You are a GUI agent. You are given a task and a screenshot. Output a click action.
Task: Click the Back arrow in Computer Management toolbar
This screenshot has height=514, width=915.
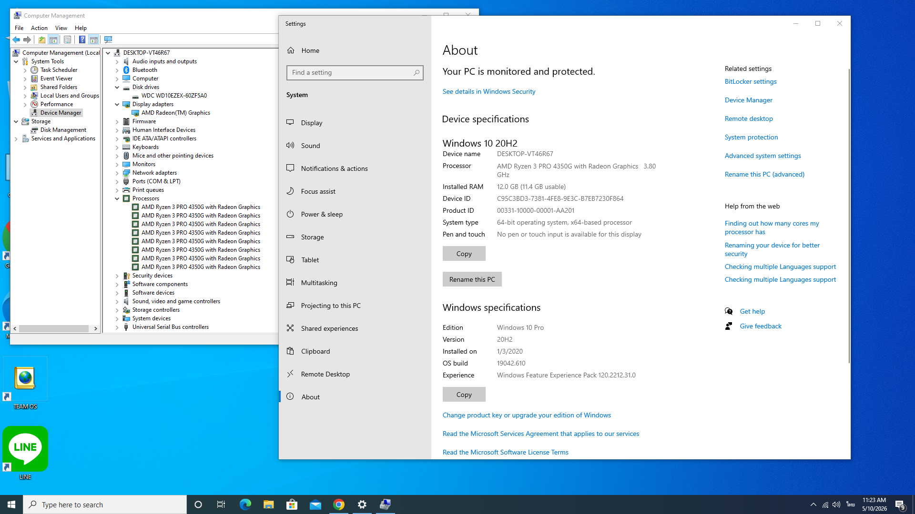click(16, 40)
